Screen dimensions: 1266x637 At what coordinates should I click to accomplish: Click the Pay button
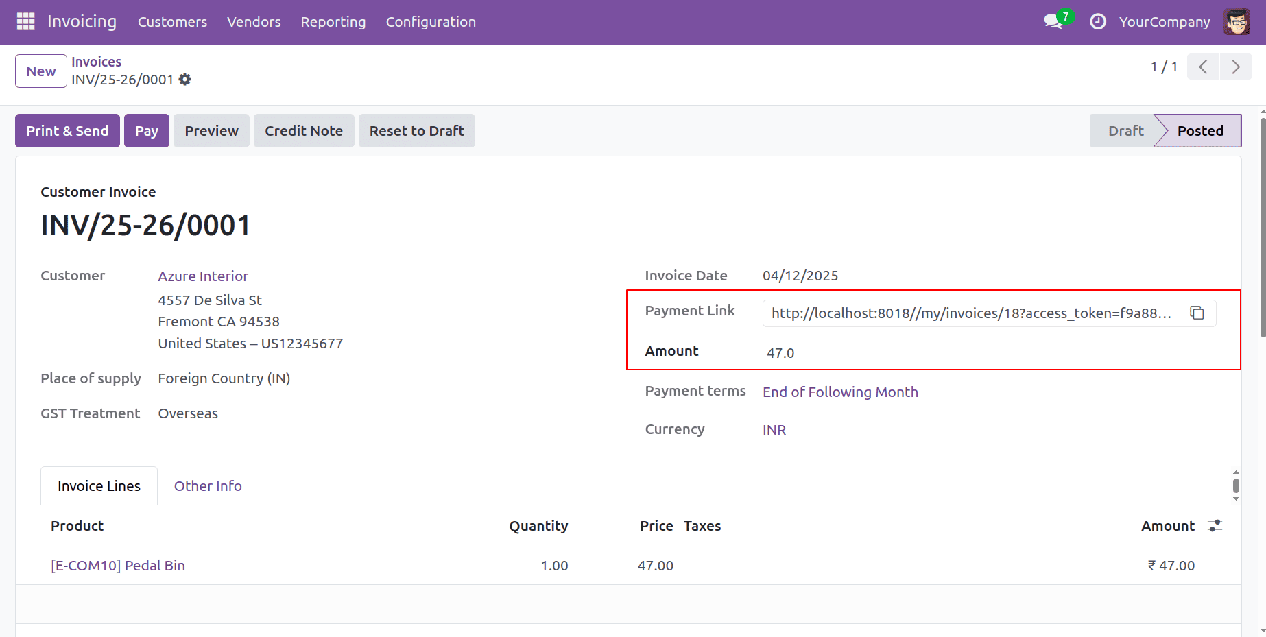[147, 131]
